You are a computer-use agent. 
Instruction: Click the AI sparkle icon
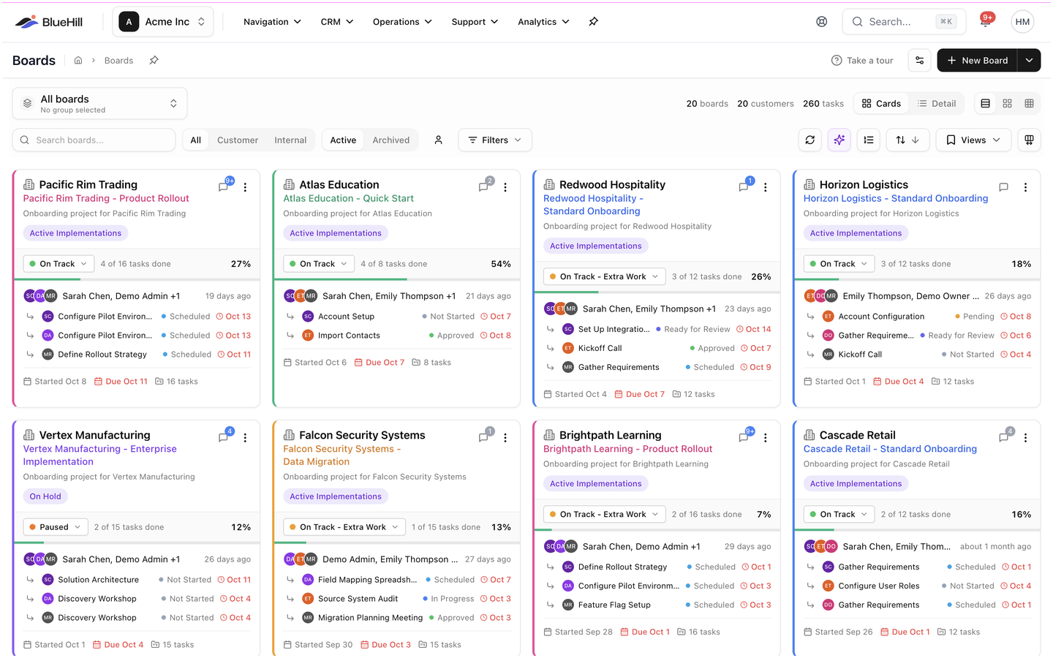pos(839,140)
